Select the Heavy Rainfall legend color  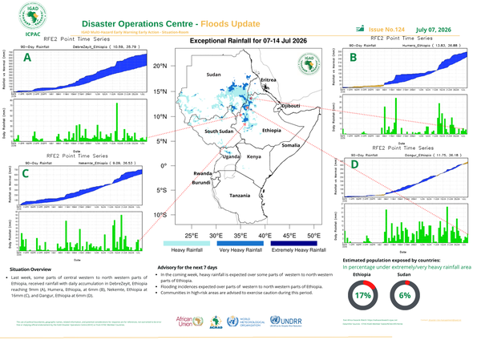[187, 243]
